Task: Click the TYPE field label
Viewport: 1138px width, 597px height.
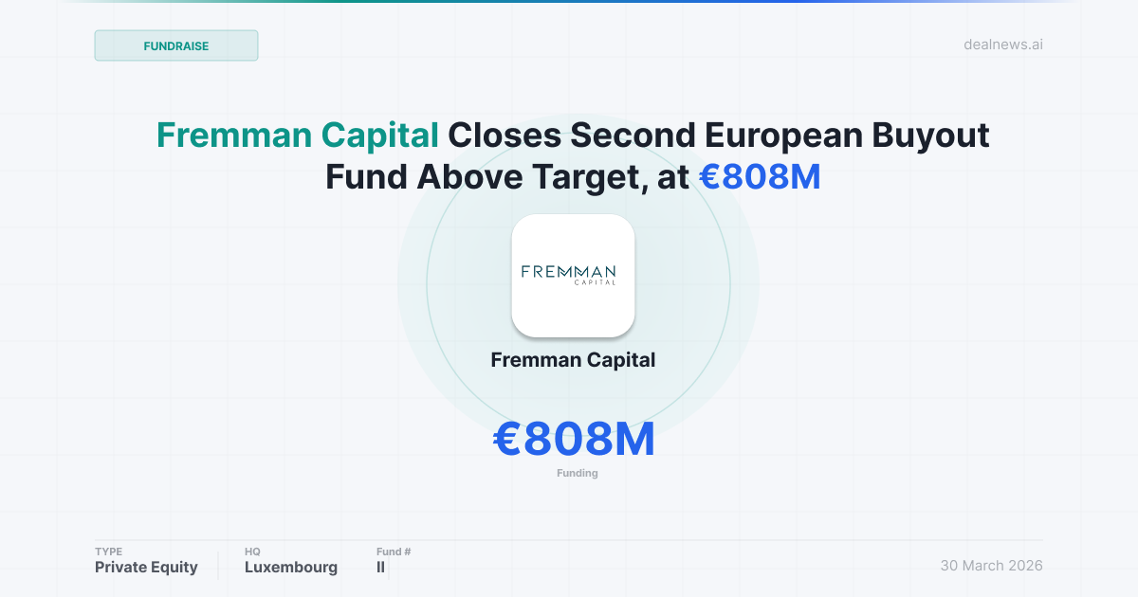Action: (108, 552)
